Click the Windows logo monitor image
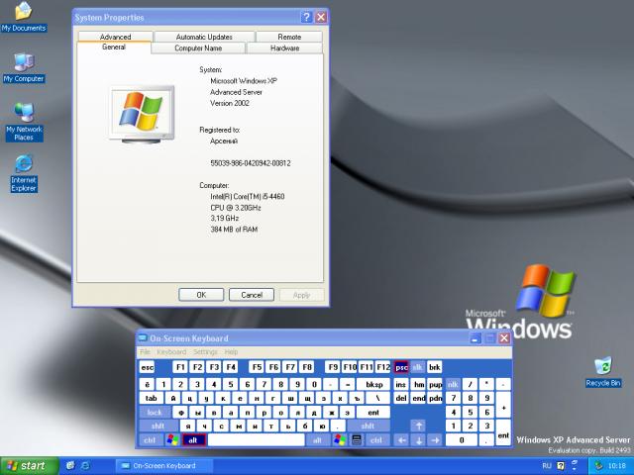Image resolution: width=634 pixels, height=475 pixels. coord(142,114)
